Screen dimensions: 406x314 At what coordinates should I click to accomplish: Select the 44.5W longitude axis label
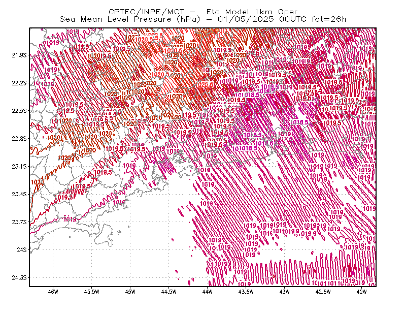[168, 292]
